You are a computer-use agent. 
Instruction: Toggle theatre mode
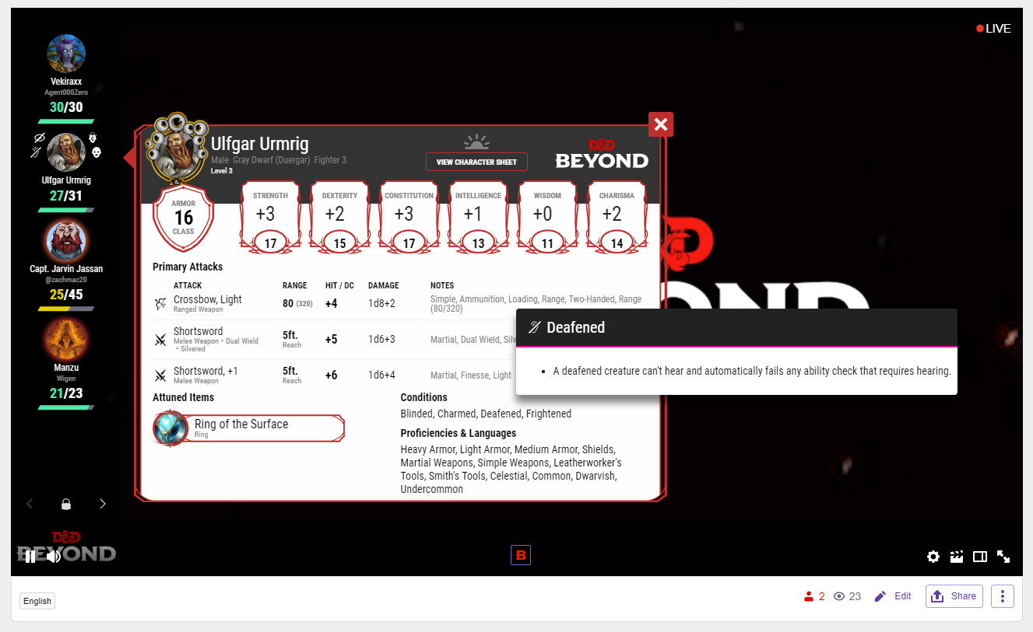coord(980,557)
